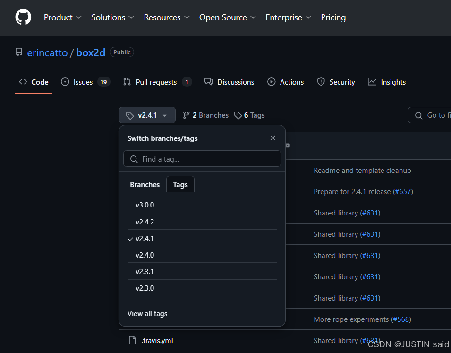Click the search magnifier icon in Find a tag
Image resolution: width=451 pixels, height=353 pixels.
point(134,159)
